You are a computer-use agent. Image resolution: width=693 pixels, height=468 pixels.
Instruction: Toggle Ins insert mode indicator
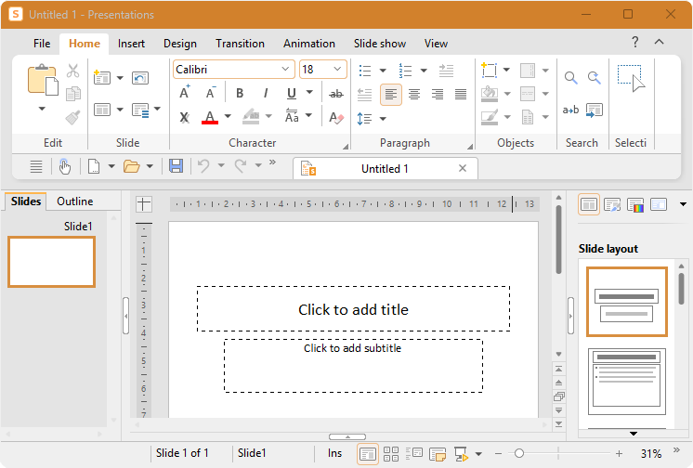[335, 453]
